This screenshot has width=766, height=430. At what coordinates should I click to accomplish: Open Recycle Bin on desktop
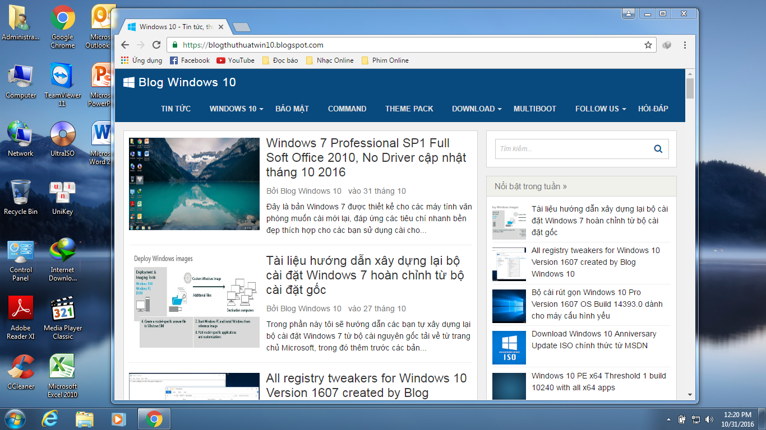[x=21, y=197]
